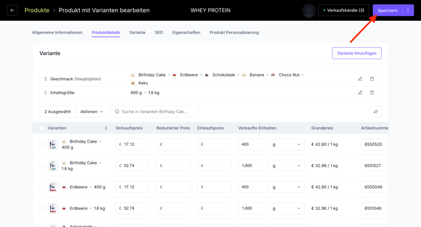Sort variants using the Varianten column arrows
Image resolution: width=421 pixels, height=227 pixels.
coord(106,128)
